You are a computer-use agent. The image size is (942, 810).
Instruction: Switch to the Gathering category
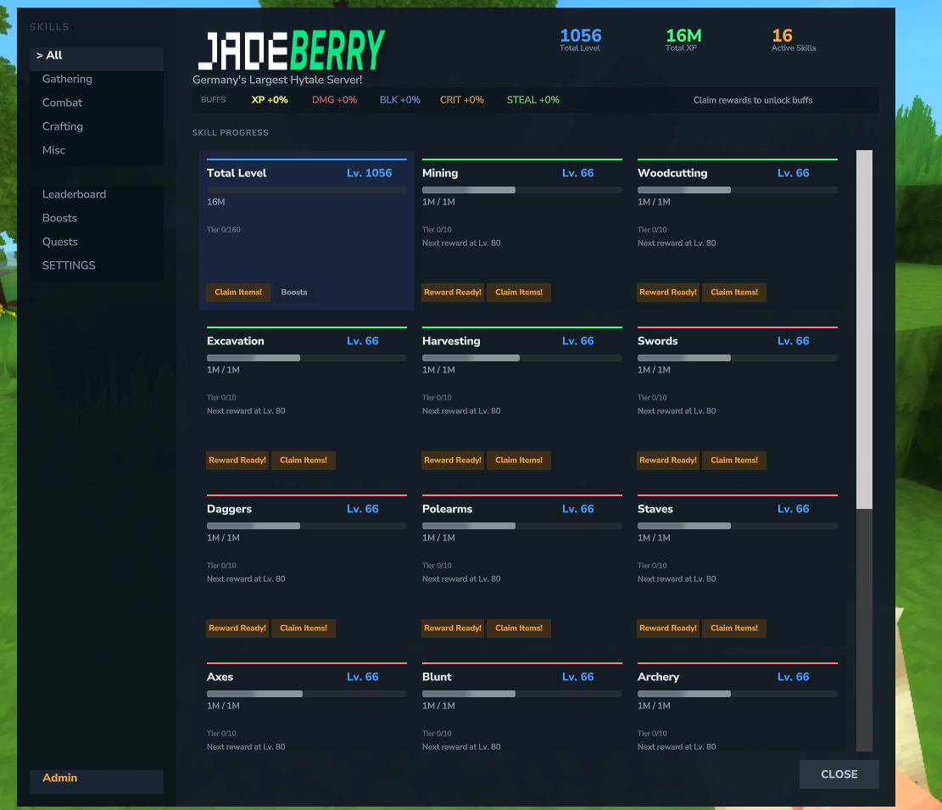67,79
